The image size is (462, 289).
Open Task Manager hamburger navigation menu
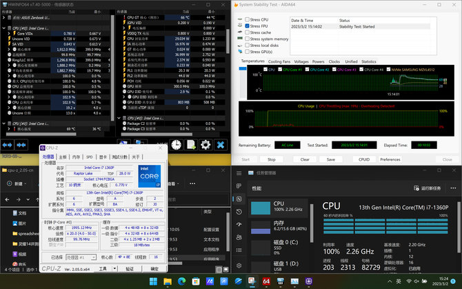tap(239, 173)
